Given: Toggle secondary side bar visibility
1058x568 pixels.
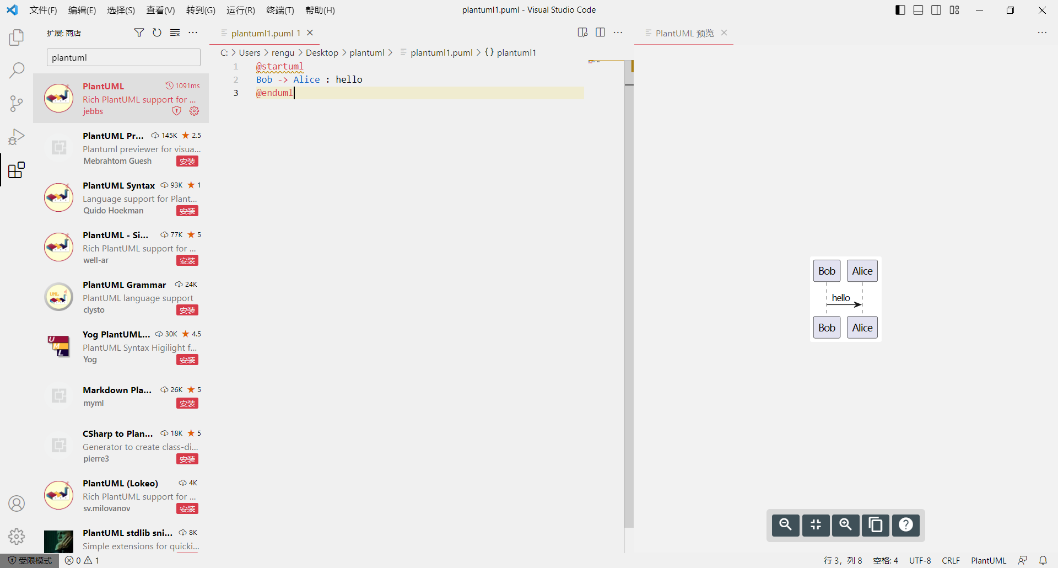Looking at the screenshot, I should 936,10.
